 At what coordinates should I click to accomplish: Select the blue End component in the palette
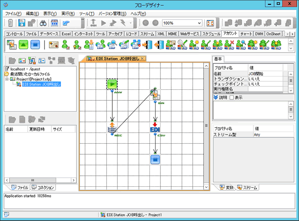pos(35,44)
